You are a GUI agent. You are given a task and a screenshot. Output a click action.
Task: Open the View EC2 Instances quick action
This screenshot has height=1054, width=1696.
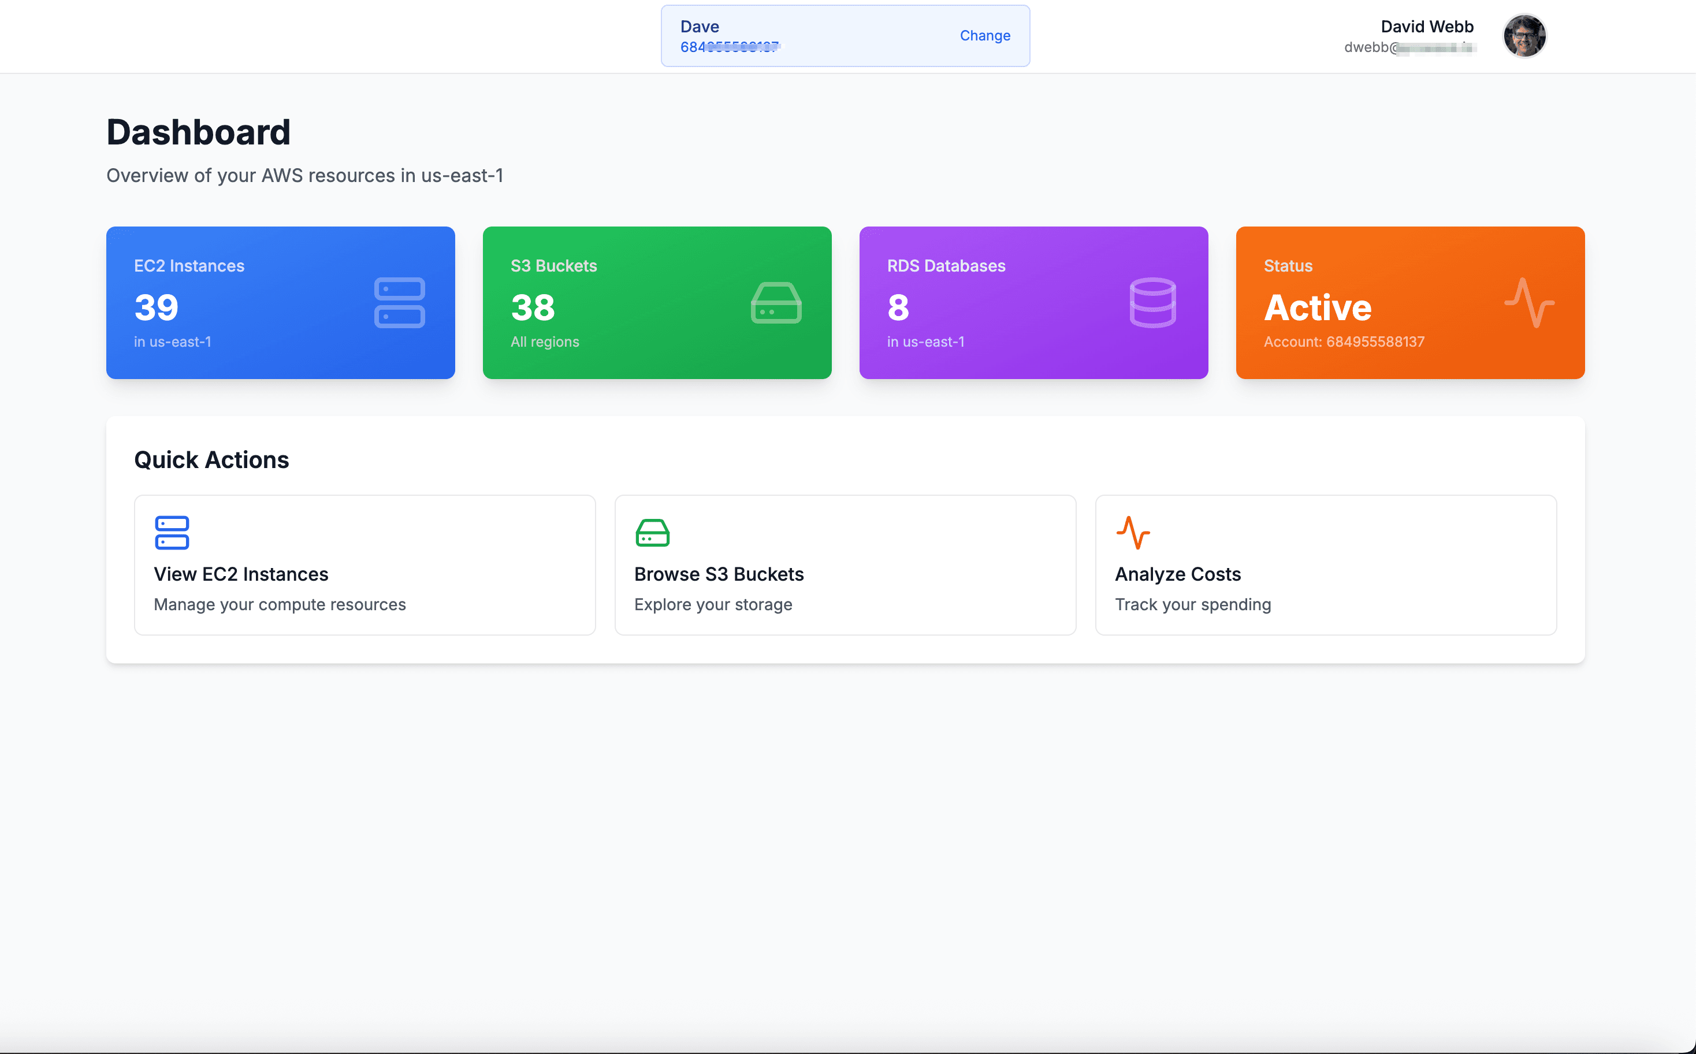tap(365, 565)
